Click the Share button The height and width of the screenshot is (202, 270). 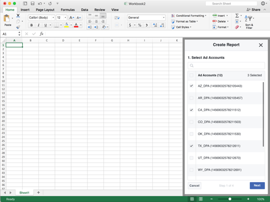(x=253, y=9)
